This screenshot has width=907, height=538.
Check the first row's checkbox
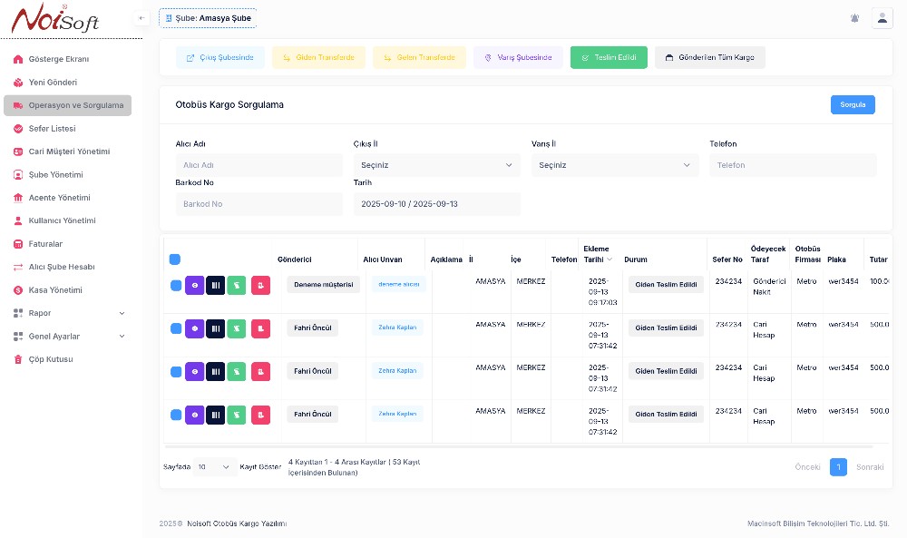pyautogui.click(x=176, y=285)
